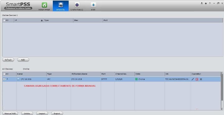Uncheck the checkbox for device row 1

[4, 79]
